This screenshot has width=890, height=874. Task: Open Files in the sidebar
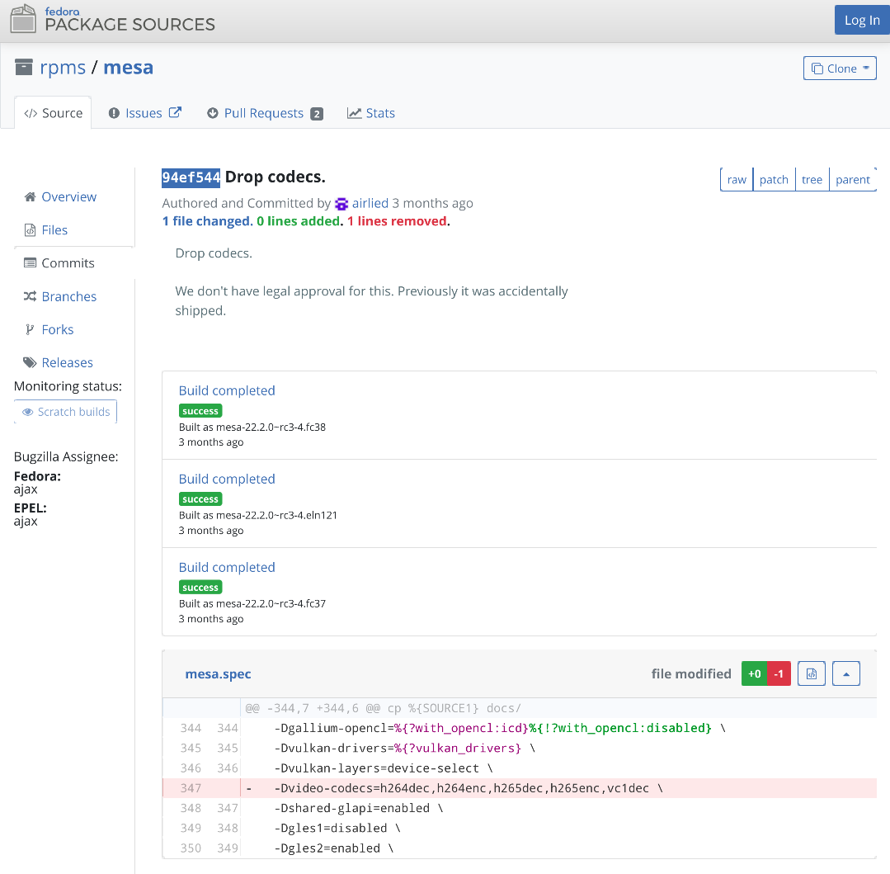(x=54, y=230)
